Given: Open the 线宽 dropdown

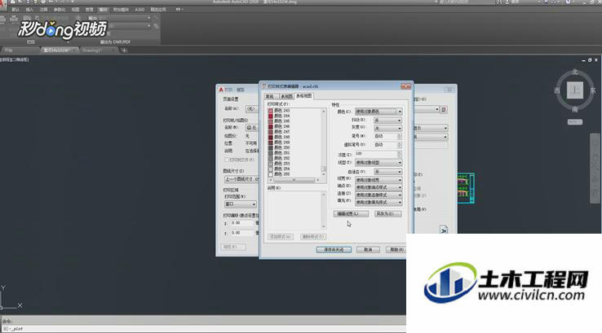Looking at the screenshot, I should pos(378,180).
